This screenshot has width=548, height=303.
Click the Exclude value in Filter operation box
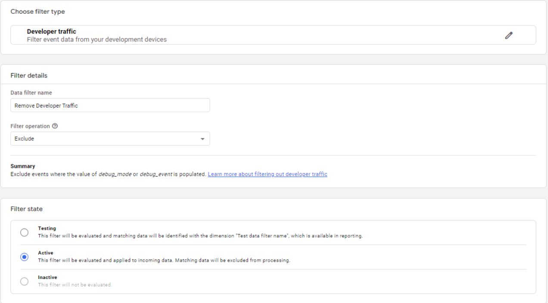coord(25,139)
